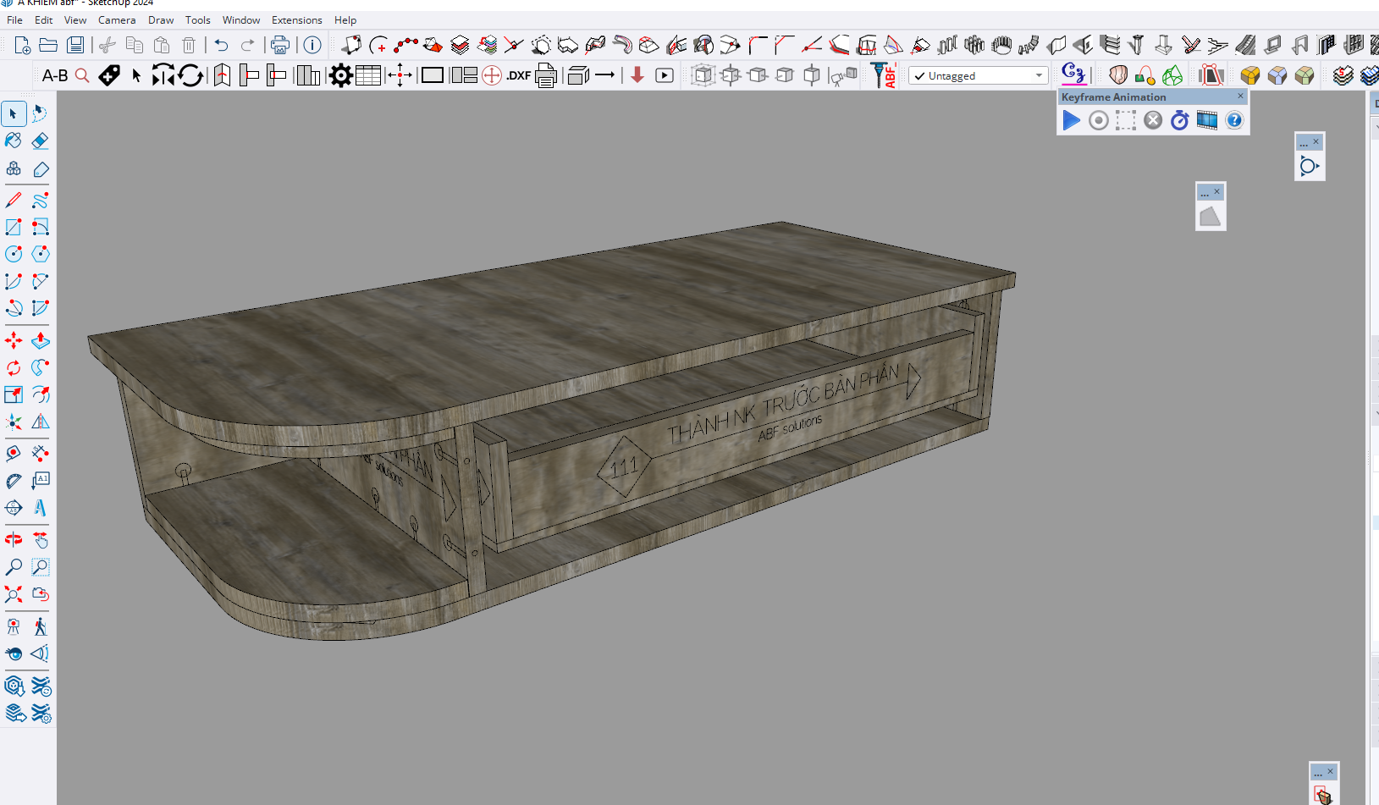
Task: Play the Keyframe Animation
Action: click(1071, 120)
